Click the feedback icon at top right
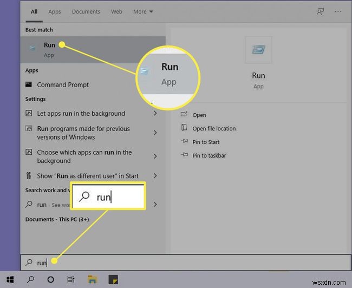Screen dimensions: 352x288 (x=321, y=11)
